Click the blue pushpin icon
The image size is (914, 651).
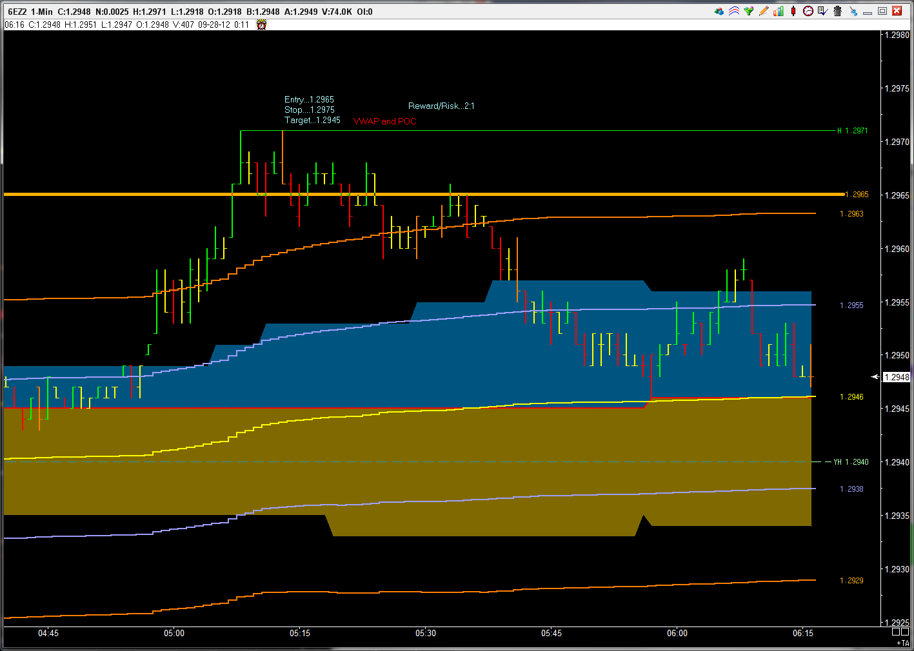tap(853, 11)
